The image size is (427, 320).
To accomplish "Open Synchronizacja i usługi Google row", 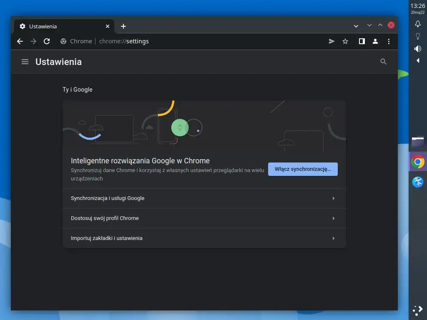I will (x=204, y=198).
